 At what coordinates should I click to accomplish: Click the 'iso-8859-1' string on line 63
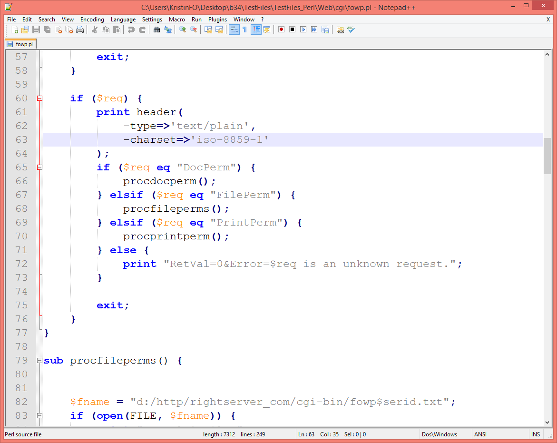(229, 139)
